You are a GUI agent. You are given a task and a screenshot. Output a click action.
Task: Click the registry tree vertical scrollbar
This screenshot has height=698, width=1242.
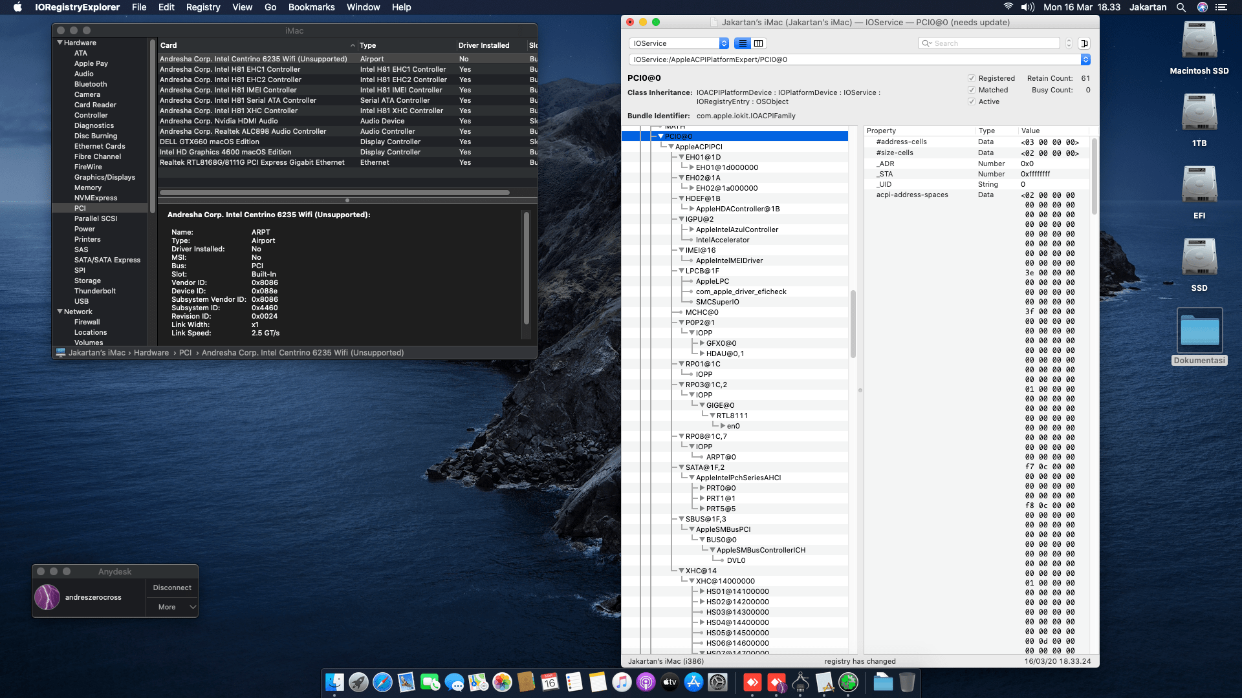pos(853,323)
